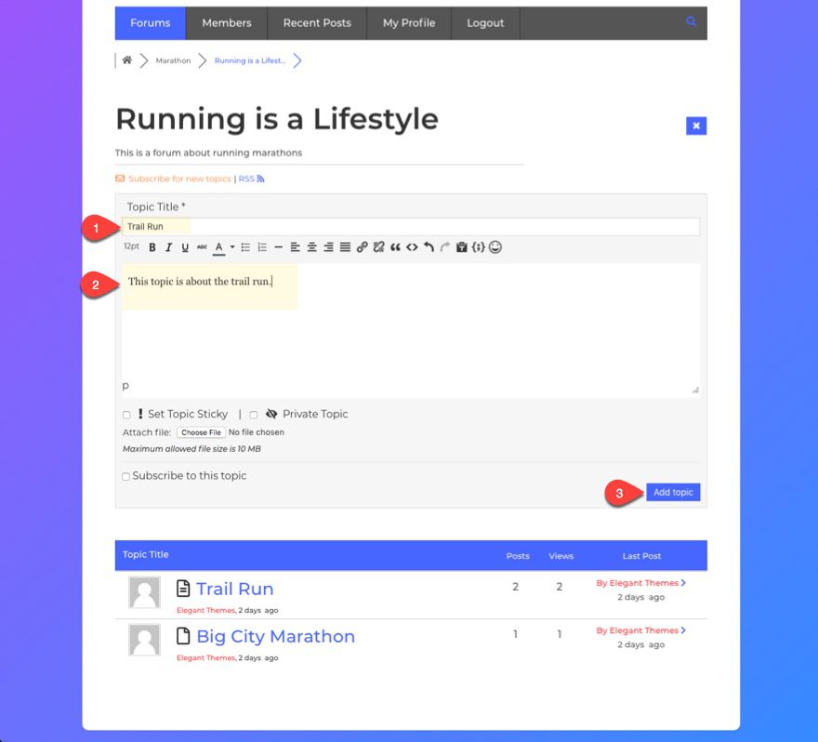This screenshot has width=818, height=742.
Task: Insert a bulleted list
Action: point(245,247)
